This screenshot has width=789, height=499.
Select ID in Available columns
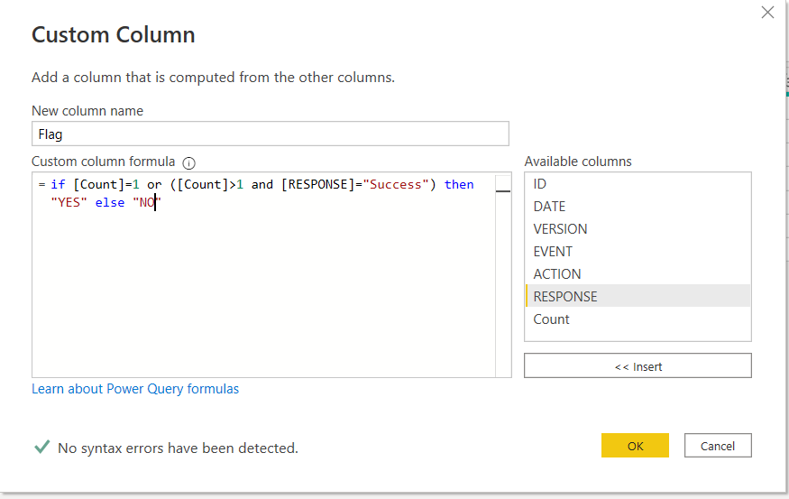point(638,184)
